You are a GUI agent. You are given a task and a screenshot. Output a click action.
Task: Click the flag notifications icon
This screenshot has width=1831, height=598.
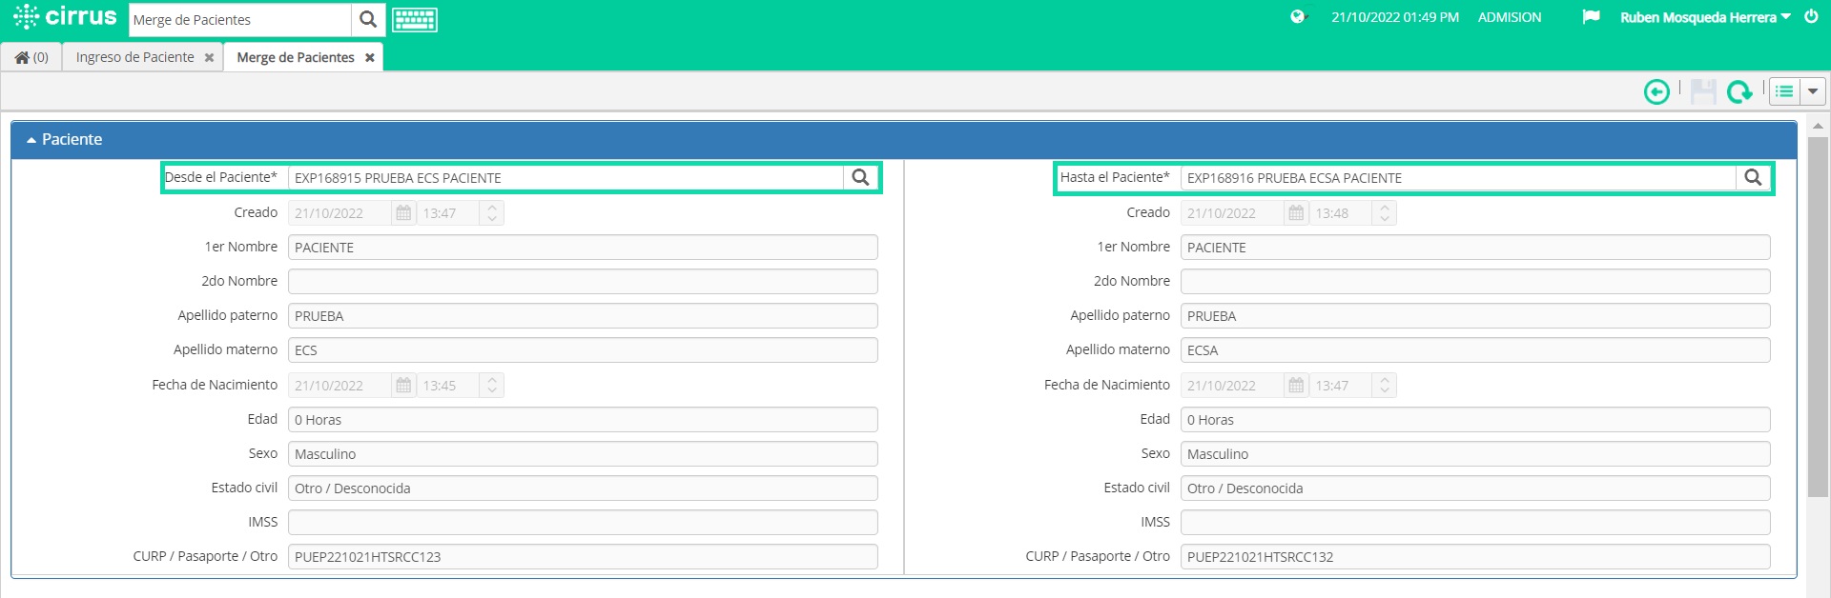[1591, 17]
